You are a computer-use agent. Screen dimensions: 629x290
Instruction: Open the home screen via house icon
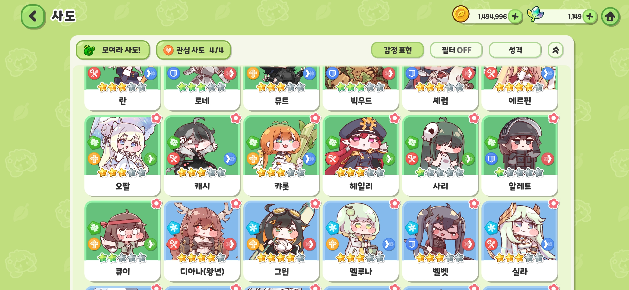click(610, 17)
